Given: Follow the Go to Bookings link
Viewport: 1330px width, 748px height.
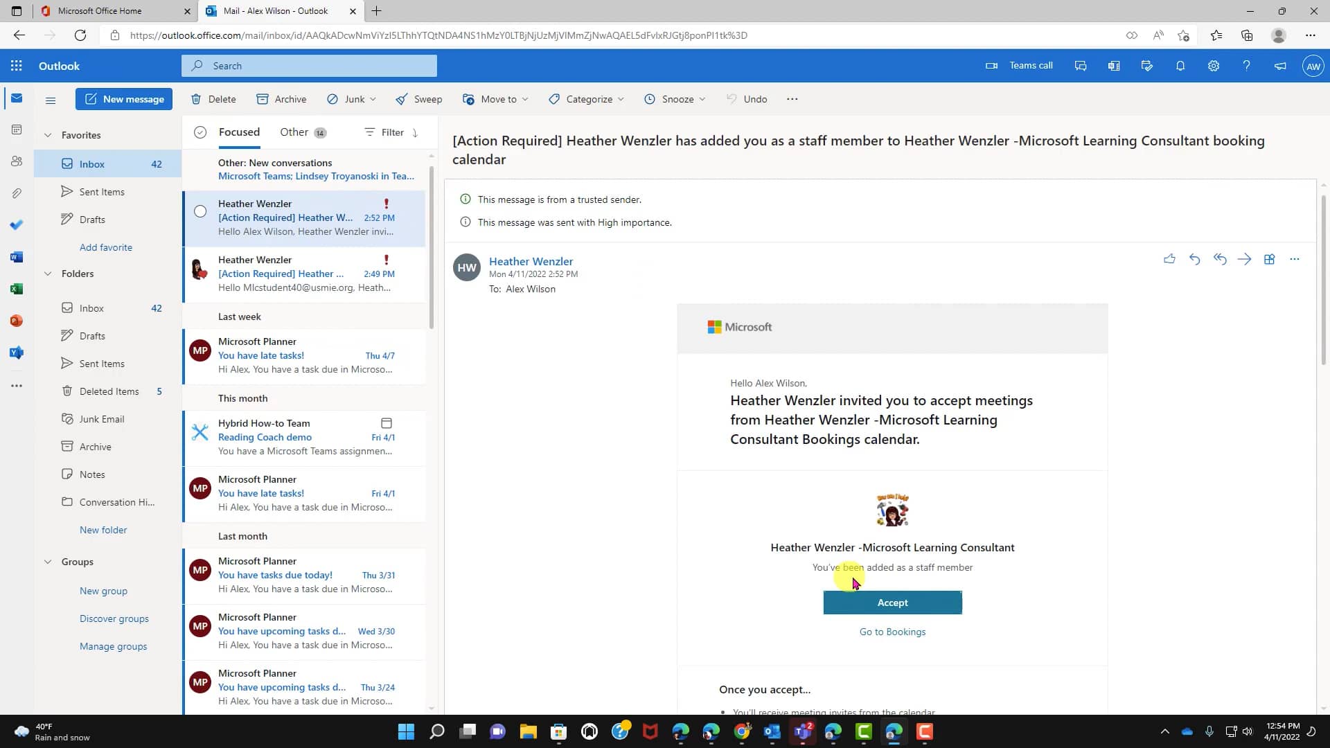Looking at the screenshot, I should click(x=892, y=632).
